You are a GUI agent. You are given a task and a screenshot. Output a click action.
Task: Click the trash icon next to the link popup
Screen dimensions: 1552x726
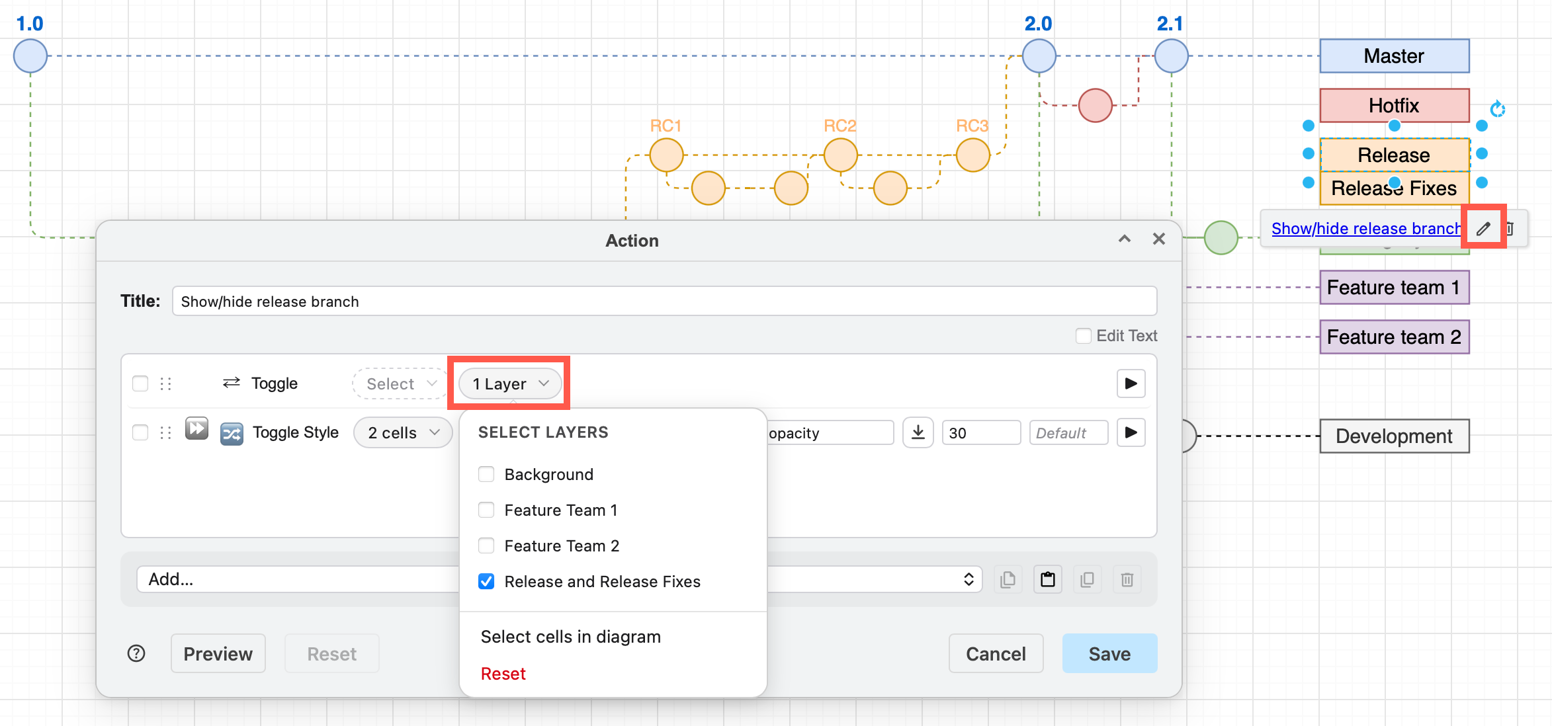coord(1511,229)
